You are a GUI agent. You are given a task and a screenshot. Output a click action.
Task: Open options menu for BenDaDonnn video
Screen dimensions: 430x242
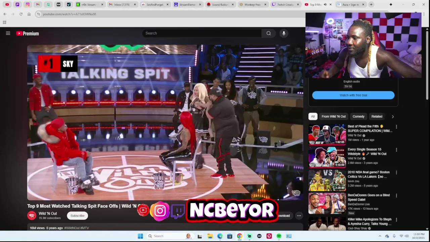pyautogui.click(x=396, y=195)
